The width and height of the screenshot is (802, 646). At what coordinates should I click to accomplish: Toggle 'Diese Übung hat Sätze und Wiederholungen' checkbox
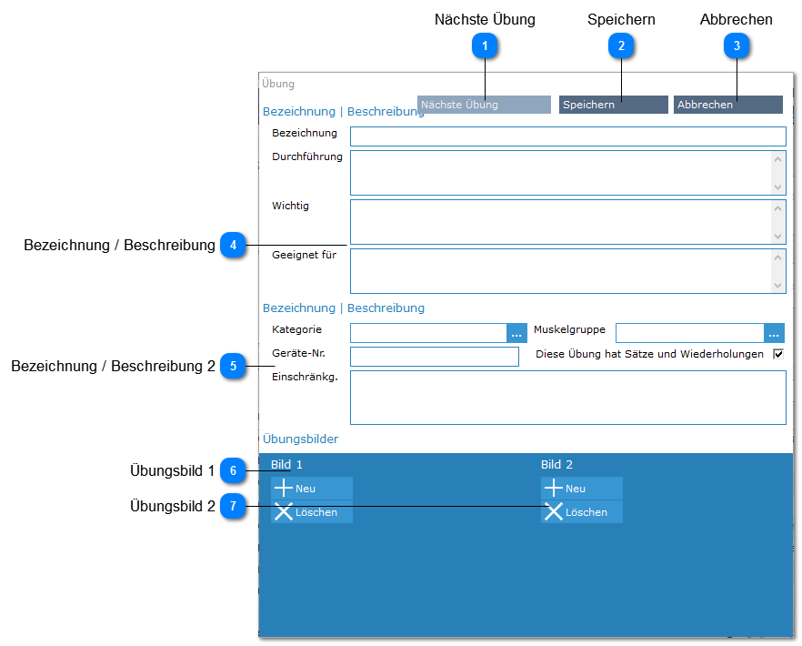coord(778,354)
